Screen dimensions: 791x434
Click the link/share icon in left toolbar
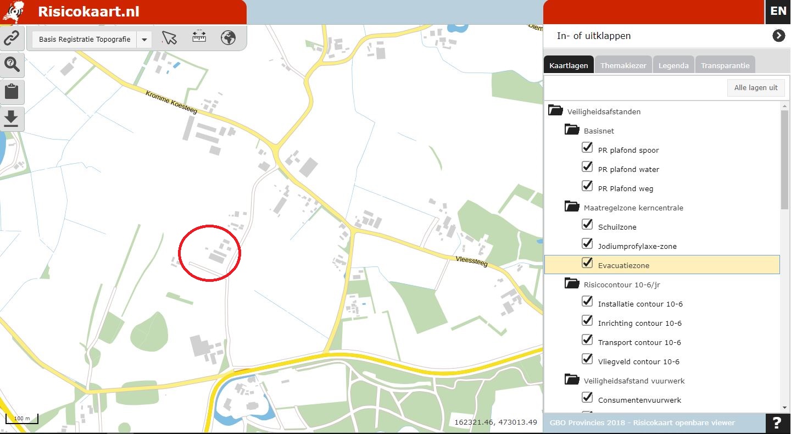12,38
